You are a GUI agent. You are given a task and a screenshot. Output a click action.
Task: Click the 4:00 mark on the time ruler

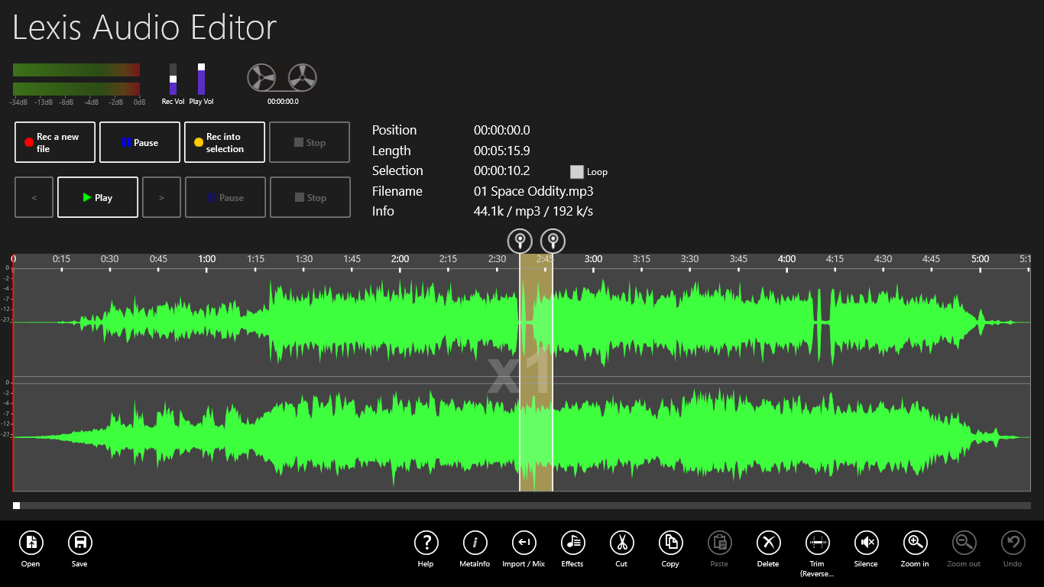coord(786,259)
